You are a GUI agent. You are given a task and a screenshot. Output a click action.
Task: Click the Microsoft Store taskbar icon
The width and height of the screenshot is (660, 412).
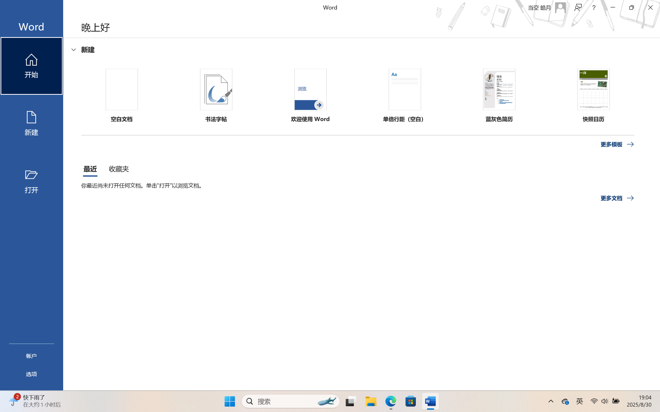click(410, 401)
